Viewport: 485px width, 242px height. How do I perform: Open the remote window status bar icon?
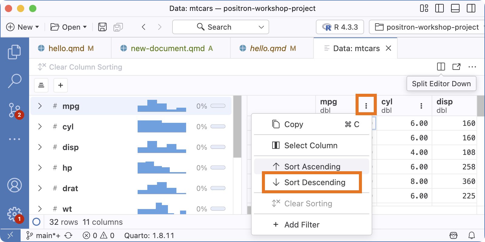[x=10, y=235]
